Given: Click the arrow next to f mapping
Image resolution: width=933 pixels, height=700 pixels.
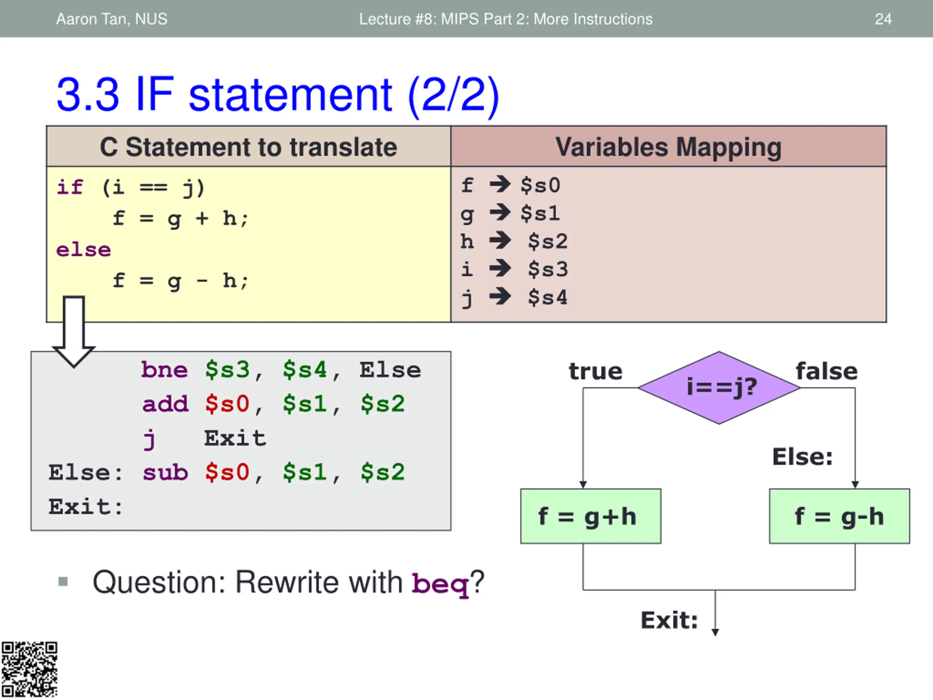Looking at the screenshot, I should 500,184.
